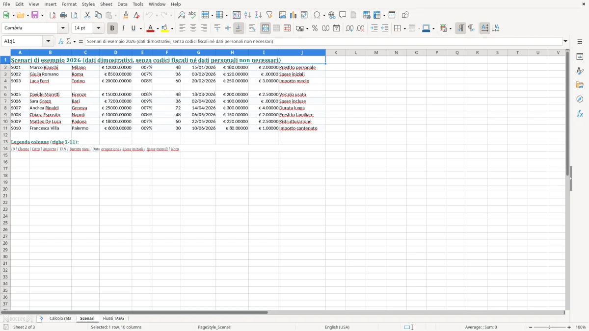Switch to Flussi TAEG sheet tab
This screenshot has width=589, height=331.
[x=113, y=319]
